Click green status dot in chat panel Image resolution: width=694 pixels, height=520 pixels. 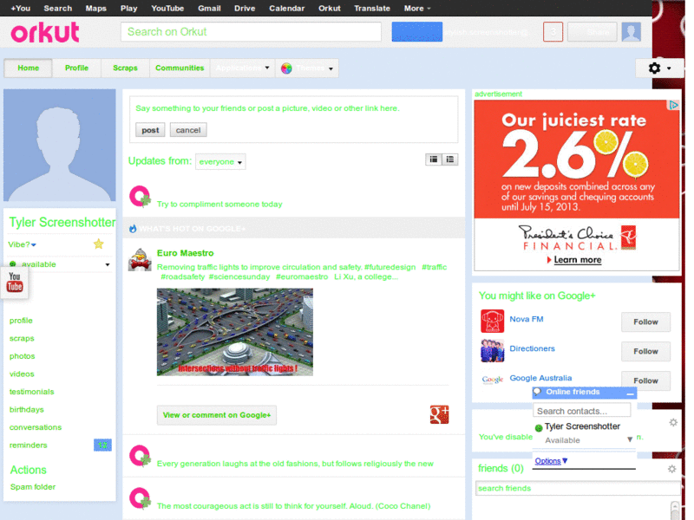(539, 427)
